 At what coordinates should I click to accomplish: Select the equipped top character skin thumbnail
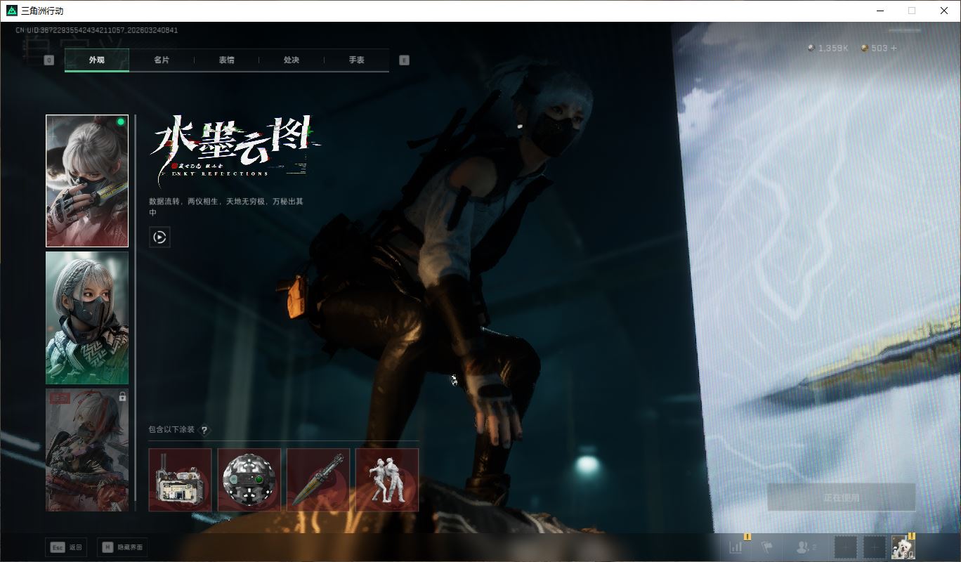point(86,180)
